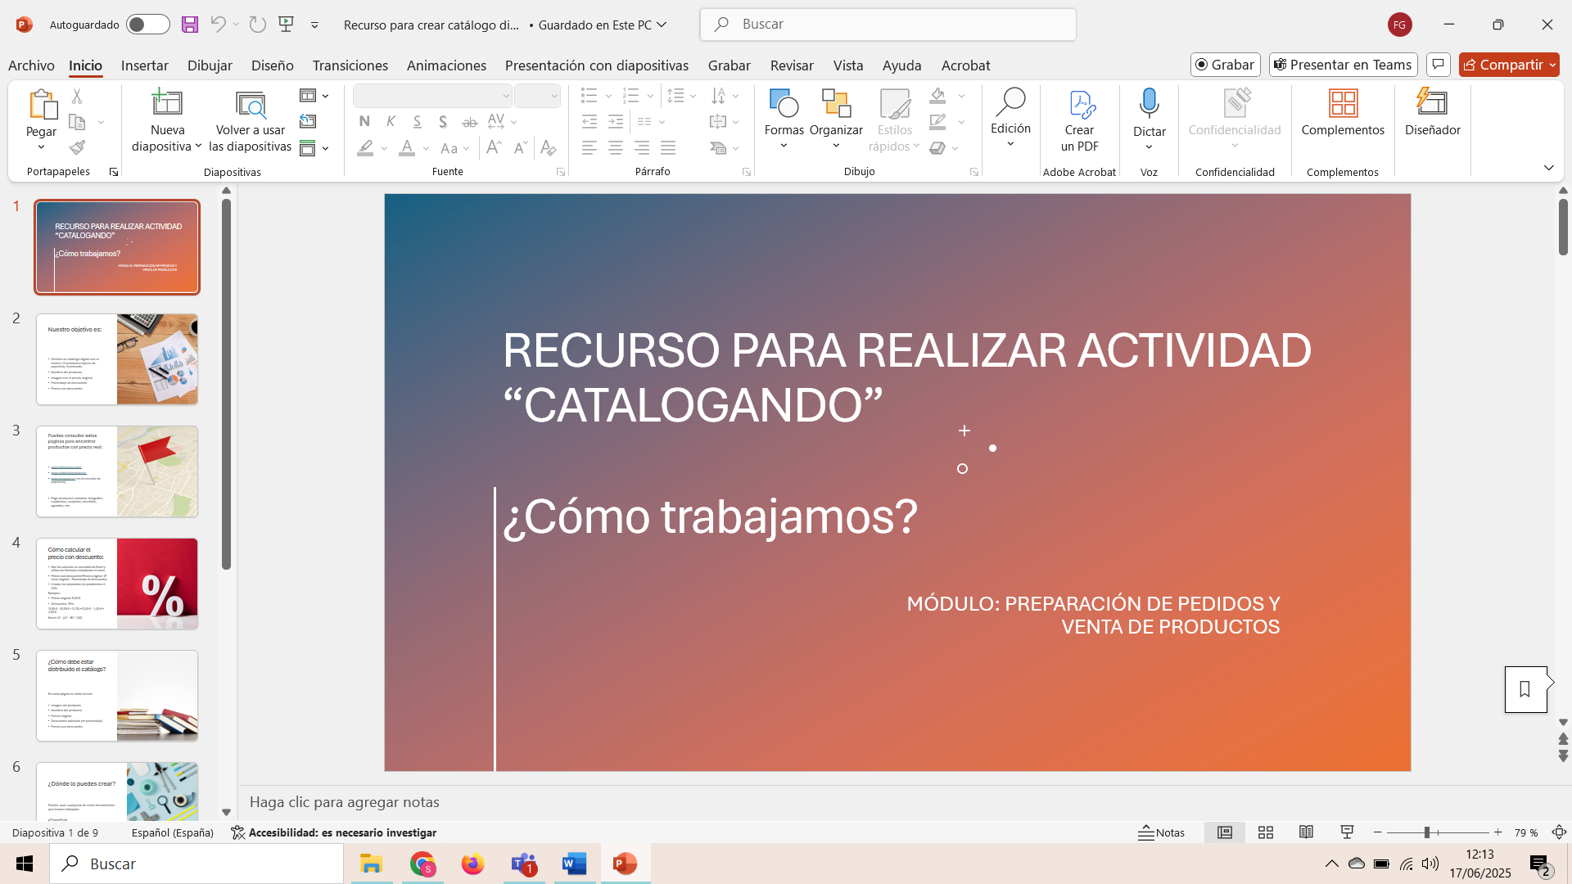
Task: Switch to Slide Sorter view icon
Action: 1266,832
